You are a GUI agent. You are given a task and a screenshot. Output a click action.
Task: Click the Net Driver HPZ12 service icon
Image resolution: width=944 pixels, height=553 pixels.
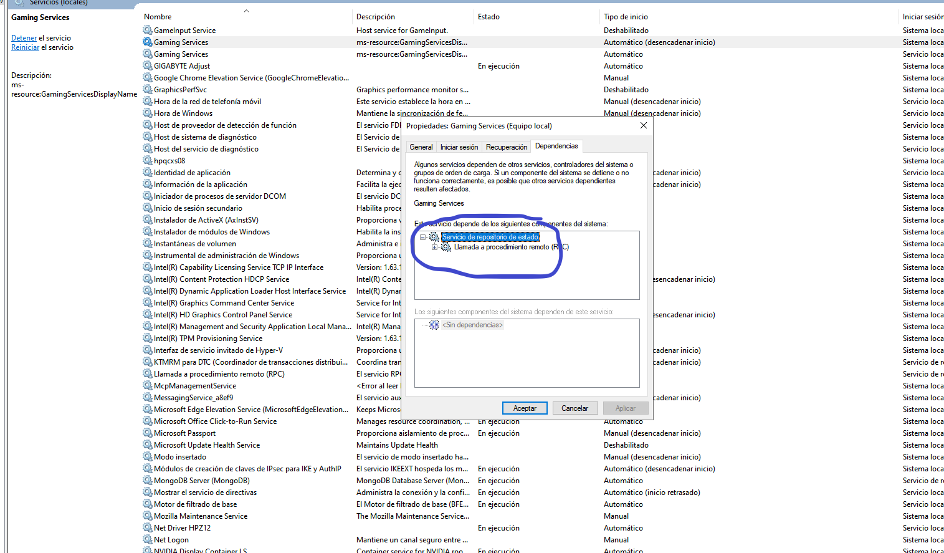[148, 528]
